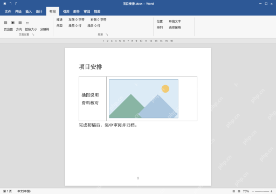
Task: Go to the 审阅 tab
Action: [87, 12]
